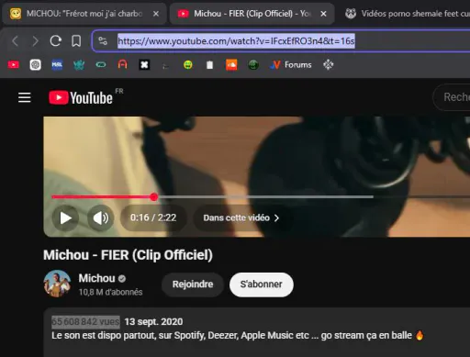This screenshot has height=357, width=470.
Task: Close the Michou - FIER YouTube tab
Action: (x=324, y=14)
